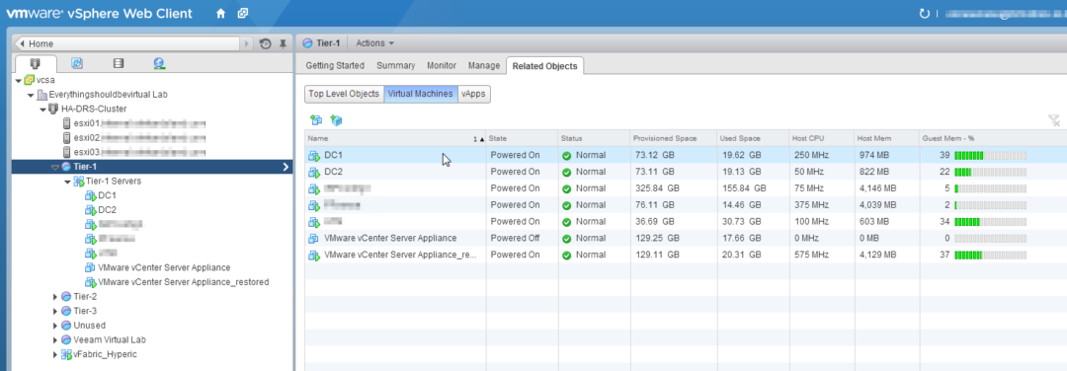1067x371 pixels.
Task: Click the restored vCenter Appliance VM icon in table
Action: click(314, 256)
